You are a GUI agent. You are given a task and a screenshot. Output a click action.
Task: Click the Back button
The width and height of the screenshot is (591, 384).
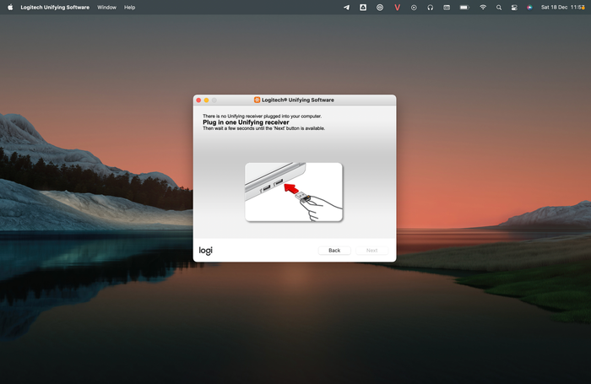coord(334,250)
